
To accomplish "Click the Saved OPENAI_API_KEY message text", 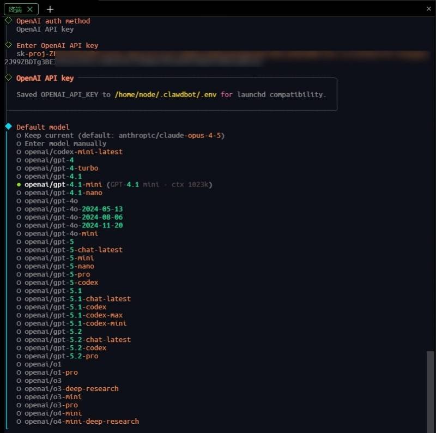I will coord(171,94).
